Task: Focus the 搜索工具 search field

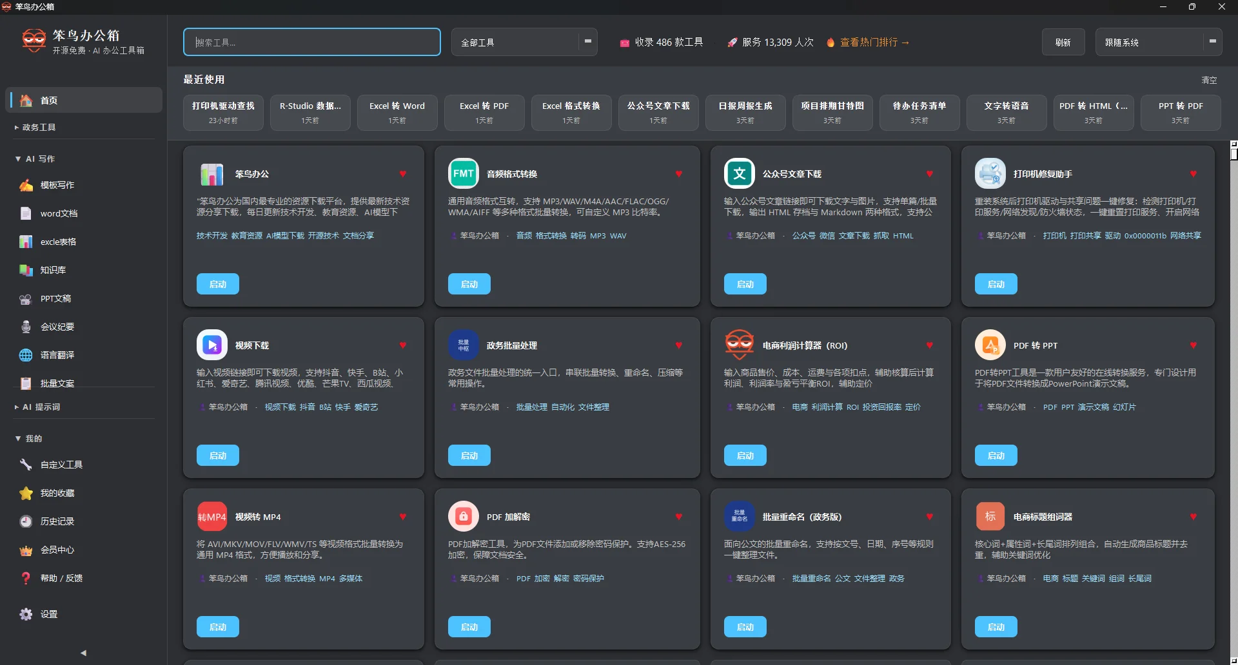Action: pos(312,42)
